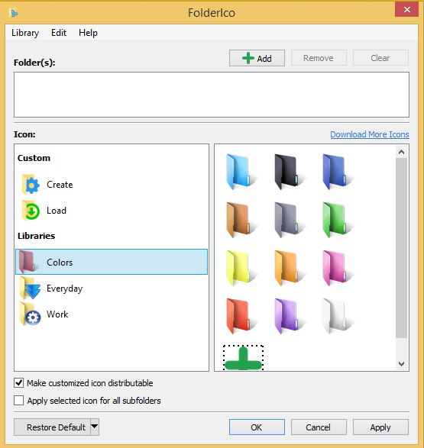This screenshot has width=424, height=448.
Task: Open the Edit menu
Action: click(x=59, y=33)
